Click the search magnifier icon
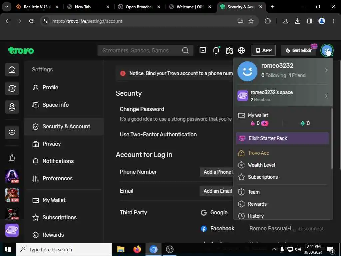 click(185, 51)
